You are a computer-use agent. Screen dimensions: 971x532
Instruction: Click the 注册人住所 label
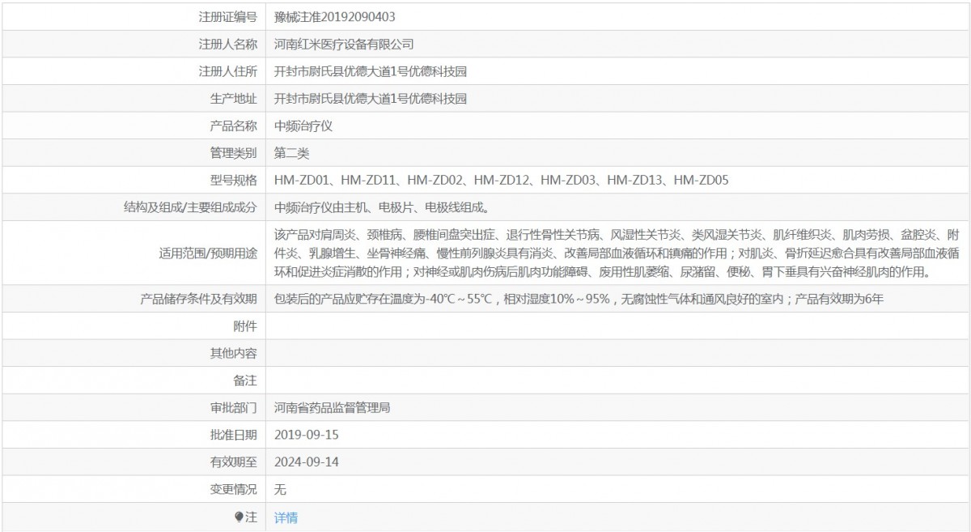[x=227, y=71]
